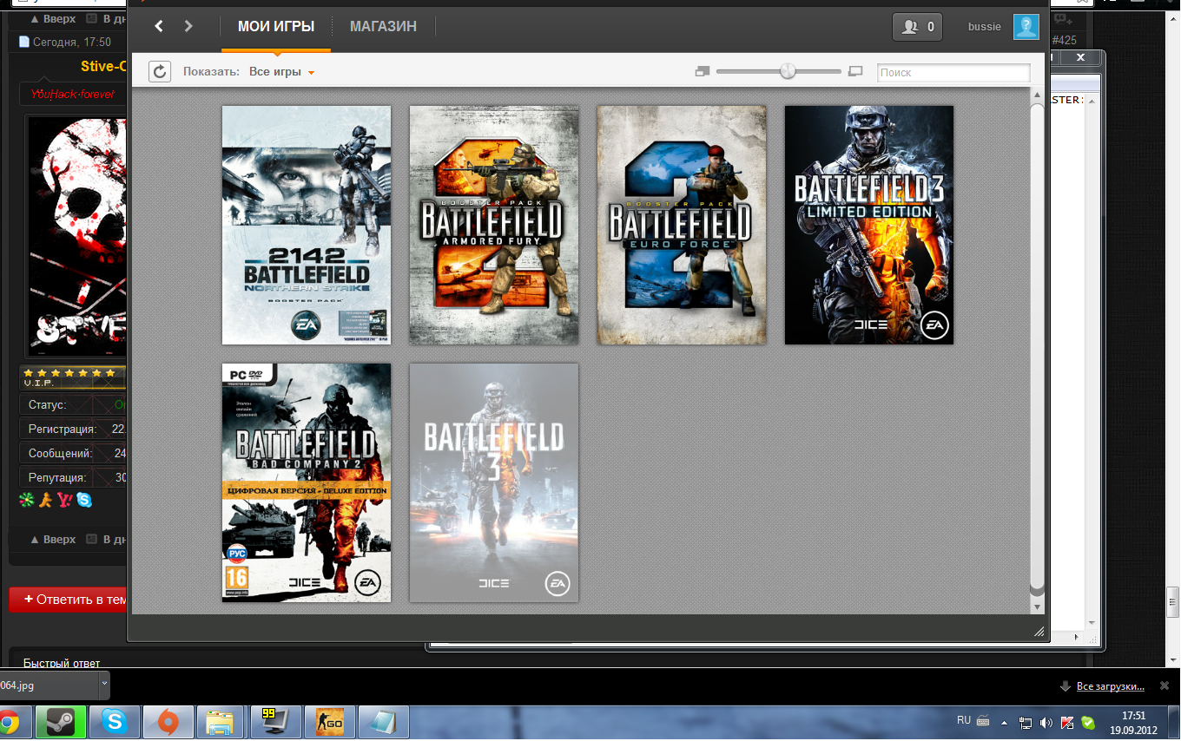Grab the Origin window resize grip

coord(1039,632)
